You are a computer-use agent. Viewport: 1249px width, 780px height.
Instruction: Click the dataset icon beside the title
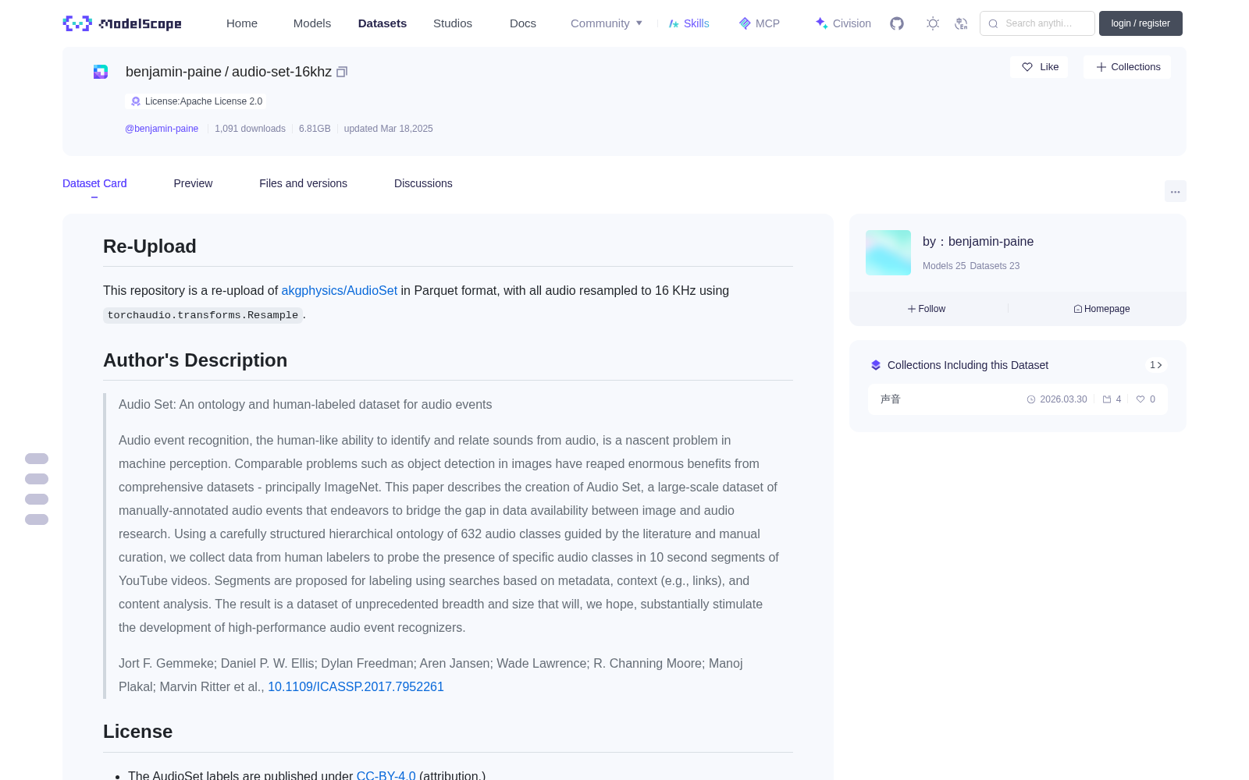101,72
